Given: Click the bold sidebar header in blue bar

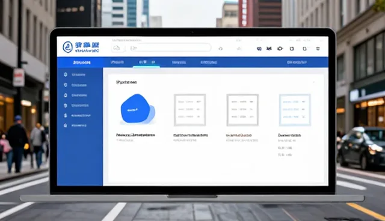Looking at the screenshot, I should coord(82,62).
